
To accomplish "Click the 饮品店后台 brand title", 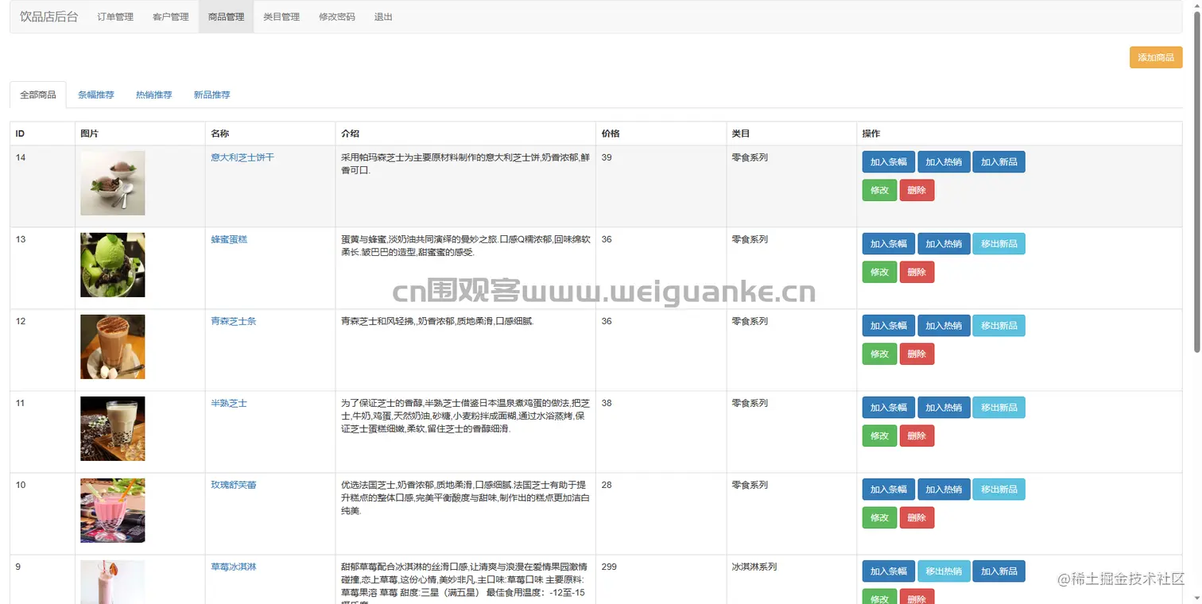I will click(x=49, y=17).
